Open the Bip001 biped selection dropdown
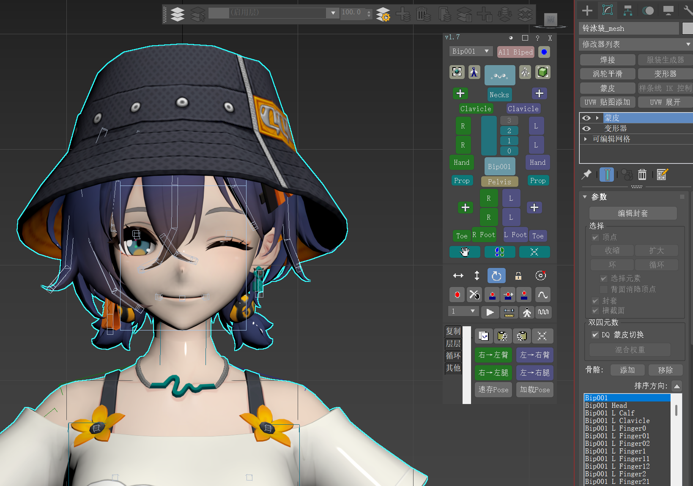 point(471,51)
